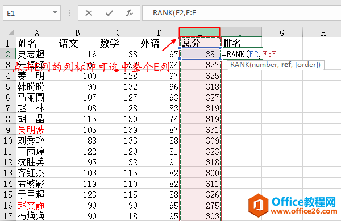Viewport: 341px width, 221px height.
Task: Select all cells using the corner triangle
Action: point(11,32)
